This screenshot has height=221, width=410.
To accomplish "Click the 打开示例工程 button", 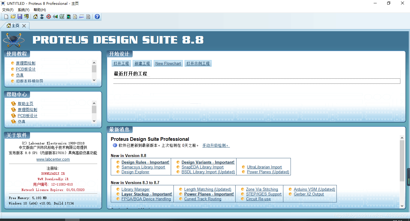I will (198, 63).
